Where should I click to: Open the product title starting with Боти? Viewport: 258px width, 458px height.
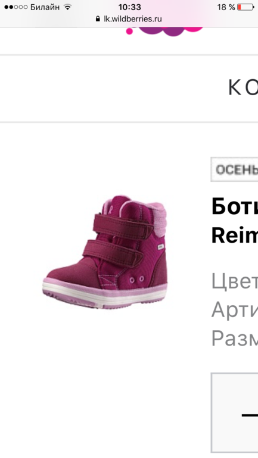click(235, 206)
